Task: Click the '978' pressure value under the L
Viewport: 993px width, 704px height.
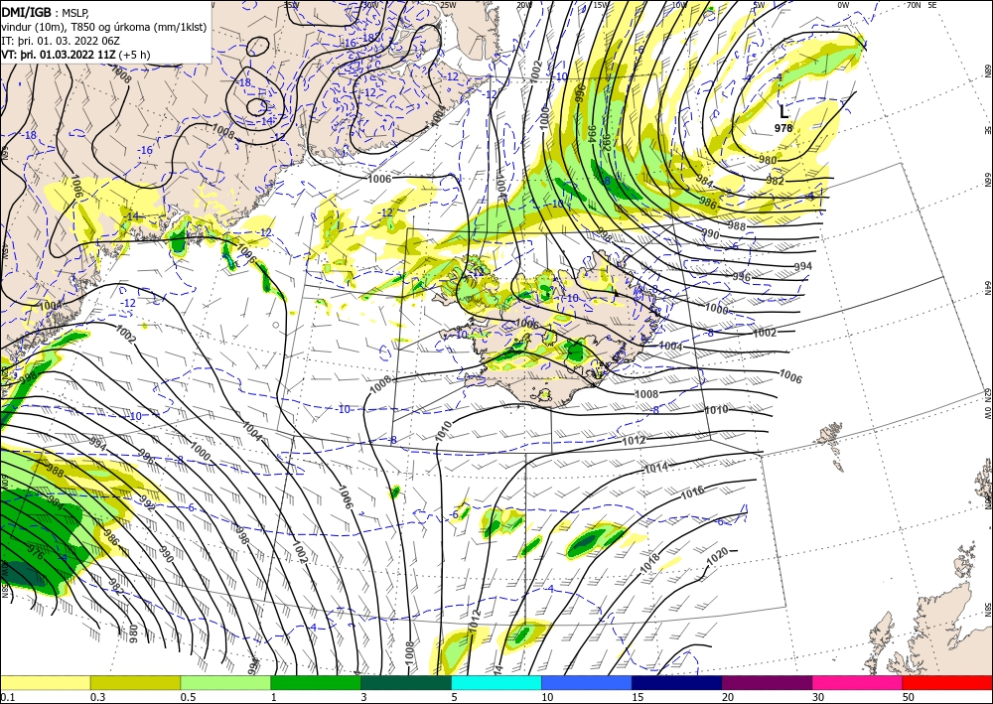Action: click(783, 128)
